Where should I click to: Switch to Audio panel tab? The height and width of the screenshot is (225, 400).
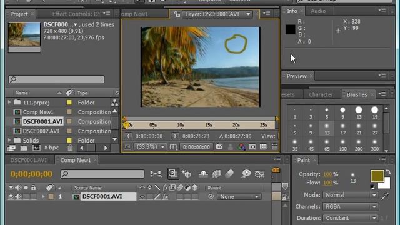[x=318, y=11]
